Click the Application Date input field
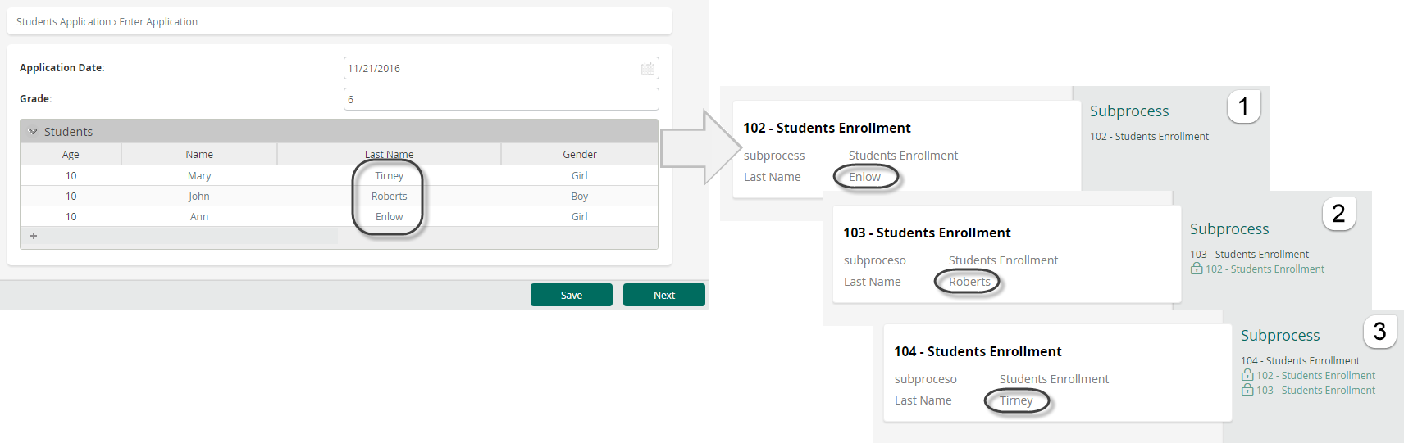 tap(501, 68)
